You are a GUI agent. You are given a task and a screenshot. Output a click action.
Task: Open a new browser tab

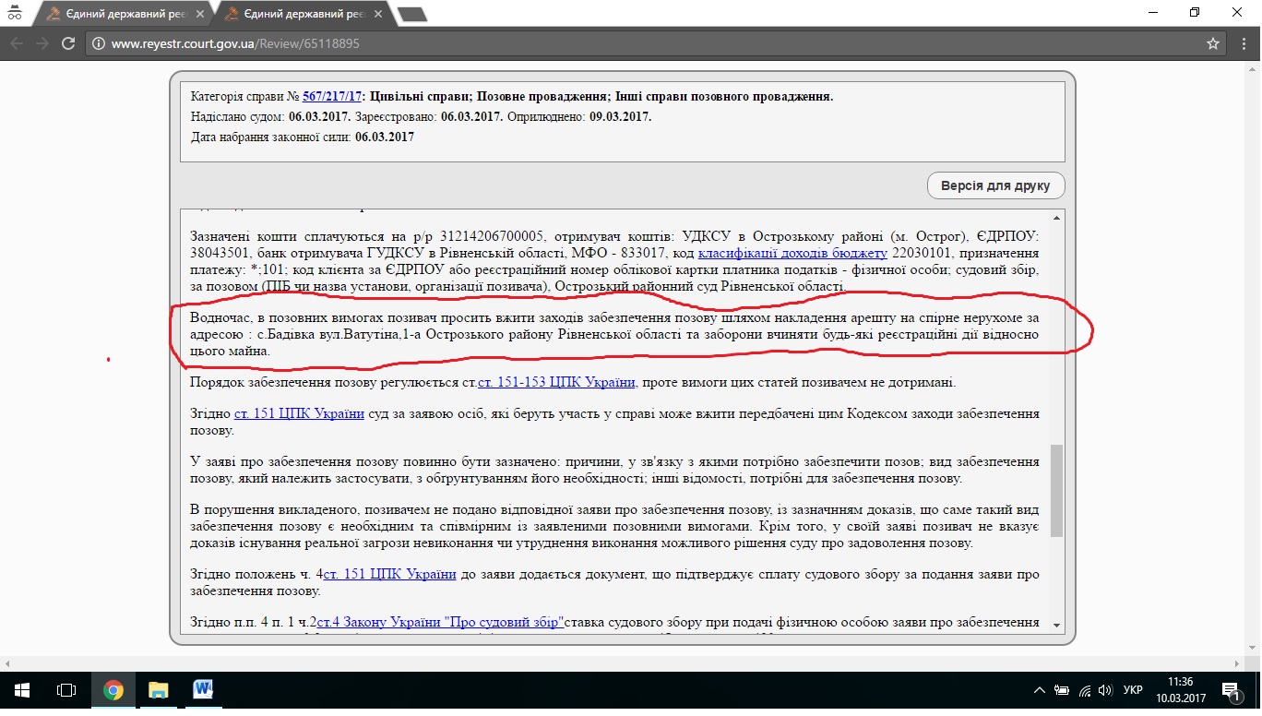(411, 14)
